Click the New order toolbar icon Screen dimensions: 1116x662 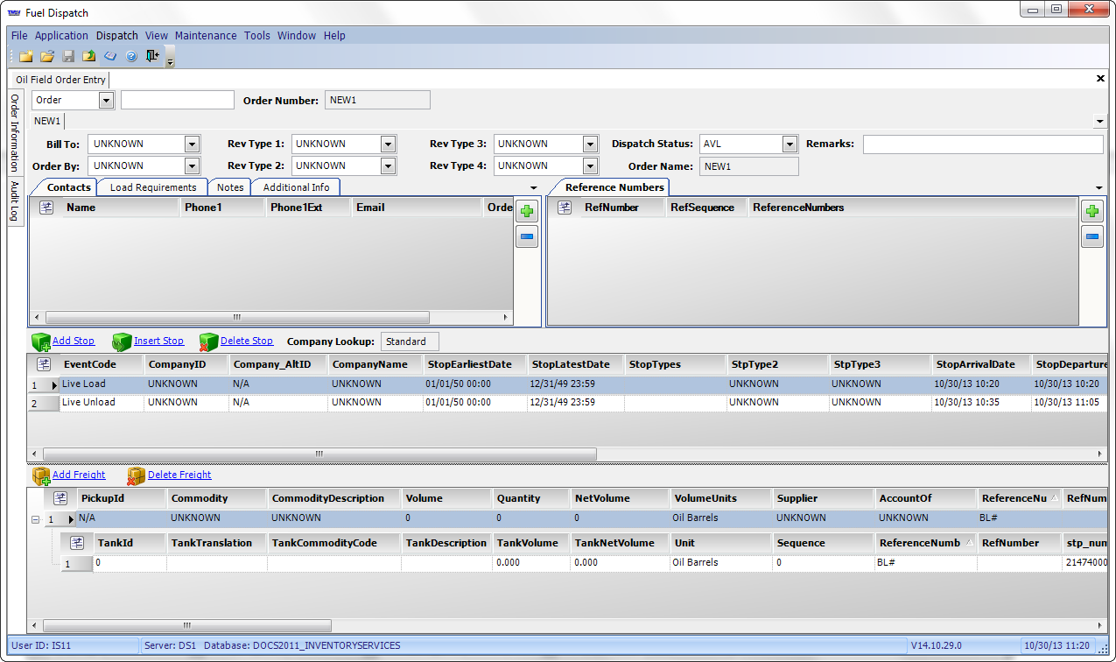[x=26, y=56]
